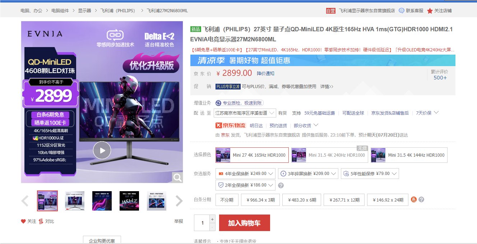Open the image magnifier search icon

pyautogui.click(x=177, y=177)
